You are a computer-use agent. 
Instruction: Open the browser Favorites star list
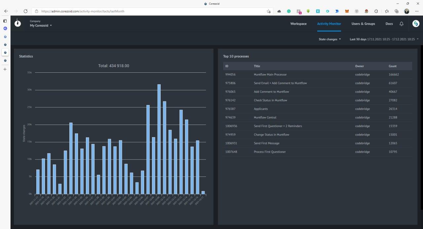(387, 11)
